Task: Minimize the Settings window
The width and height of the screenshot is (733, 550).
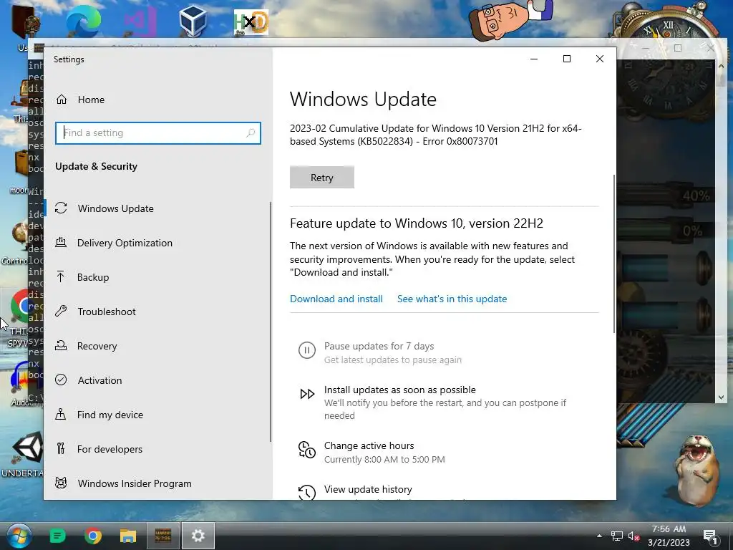Action: point(534,59)
